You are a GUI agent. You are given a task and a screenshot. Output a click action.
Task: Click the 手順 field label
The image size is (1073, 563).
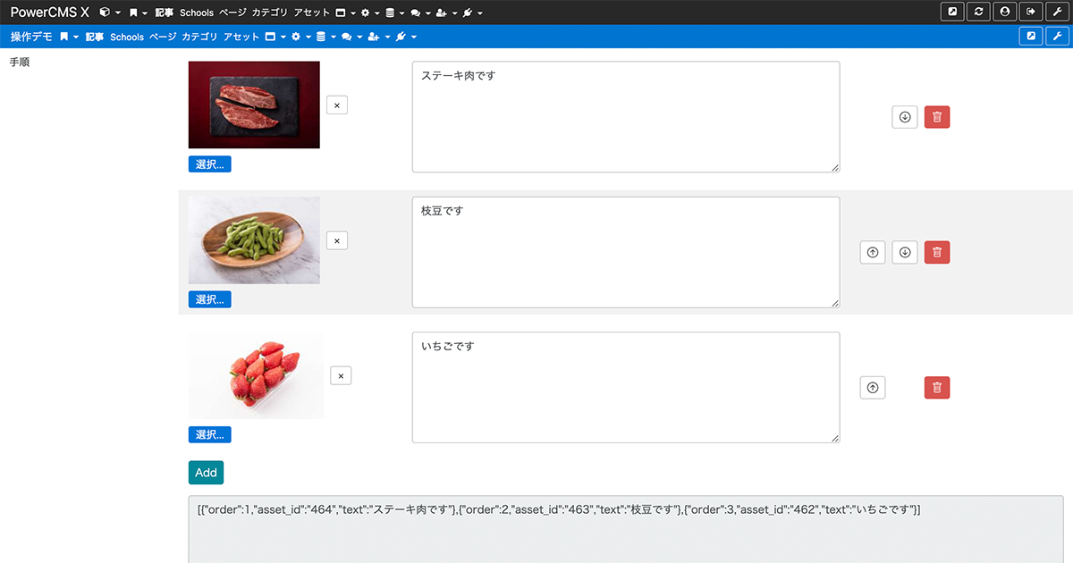[20, 63]
